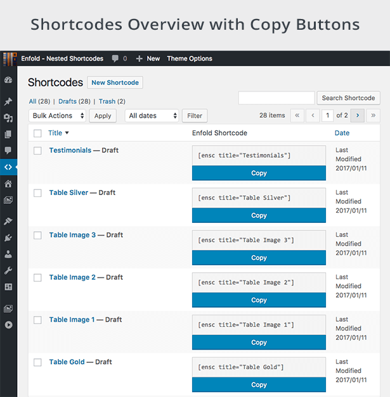Click Apply for bulk actions
Viewport: 390px width, 397px height.
103,116
